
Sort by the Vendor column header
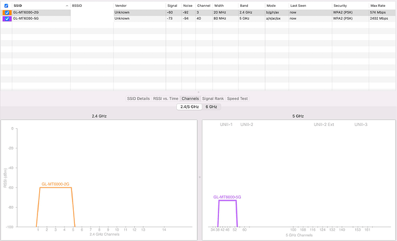121,6
